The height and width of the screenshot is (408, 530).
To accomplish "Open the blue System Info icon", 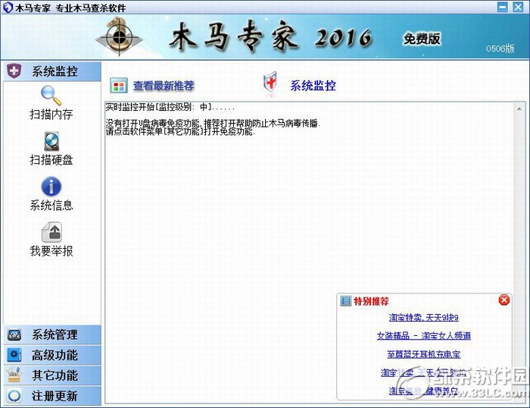I will pyautogui.click(x=51, y=187).
